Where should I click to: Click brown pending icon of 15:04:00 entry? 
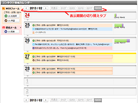pyautogui.click(x=34, y=60)
